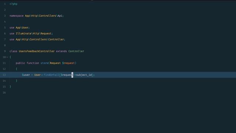Click line number 11 in gutter
Viewport: 236px width, 133px height.
click(x=4, y=63)
